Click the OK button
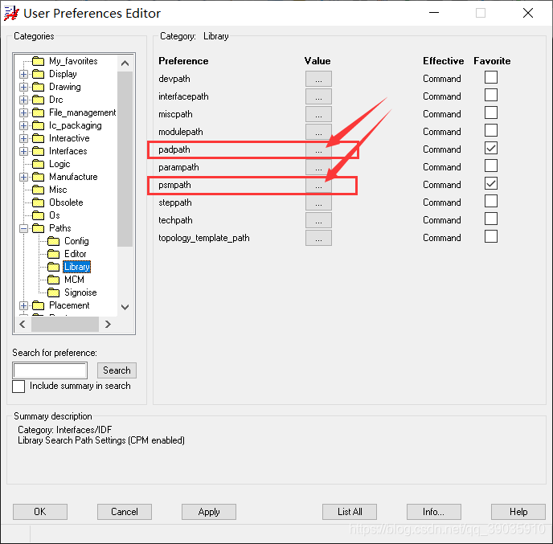Viewport: 553px width, 544px height. (40, 512)
